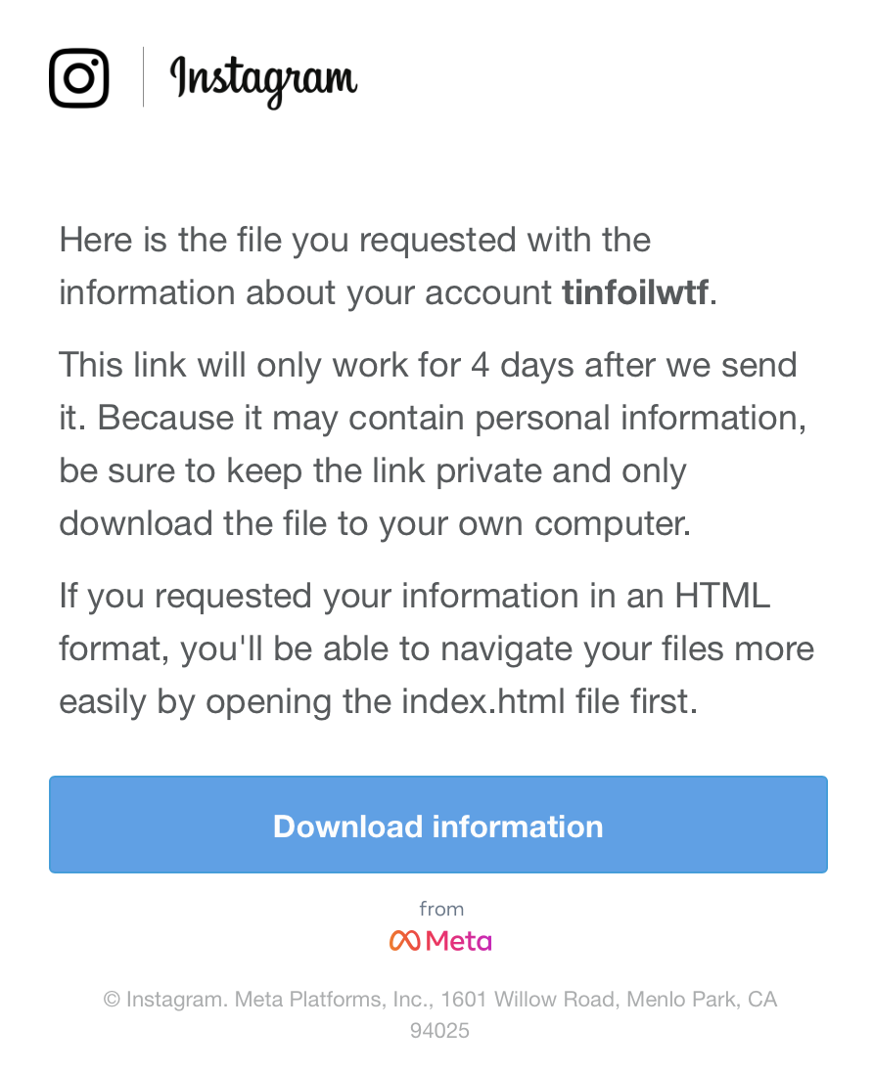Click the Meta infinity logo
This screenshot has width=873, height=1072.
pyautogui.click(x=404, y=941)
